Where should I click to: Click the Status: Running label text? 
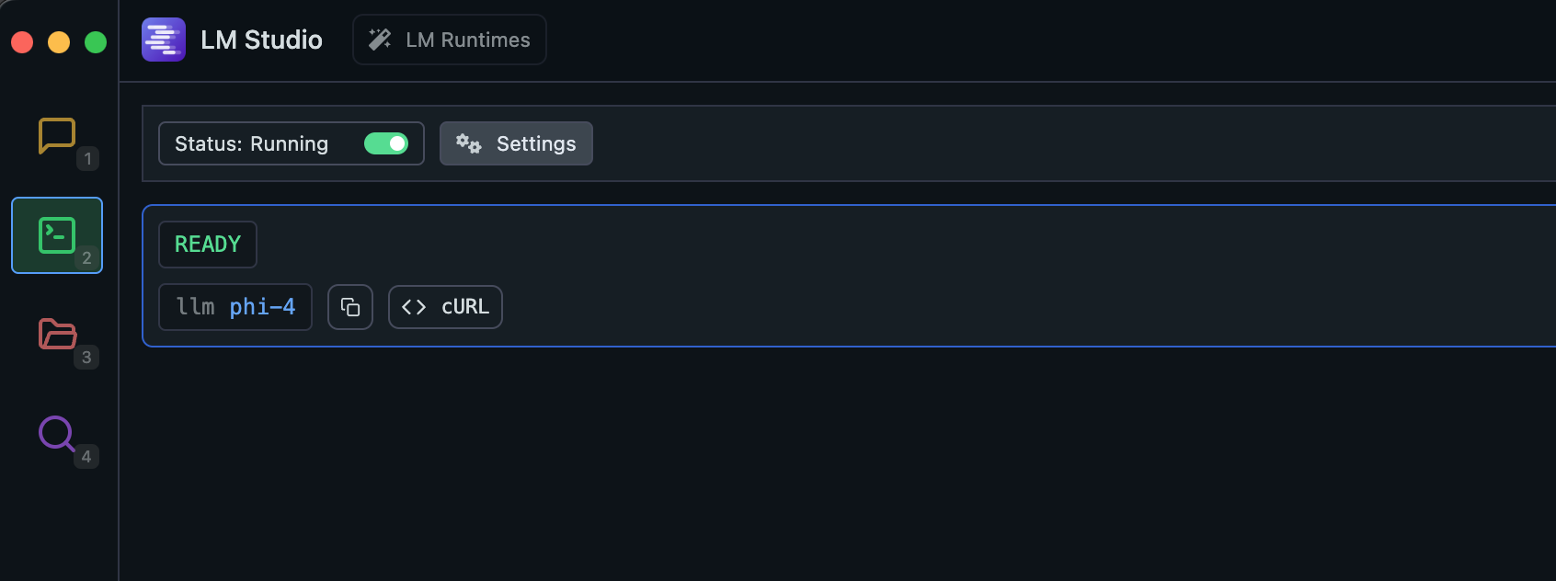(x=252, y=144)
